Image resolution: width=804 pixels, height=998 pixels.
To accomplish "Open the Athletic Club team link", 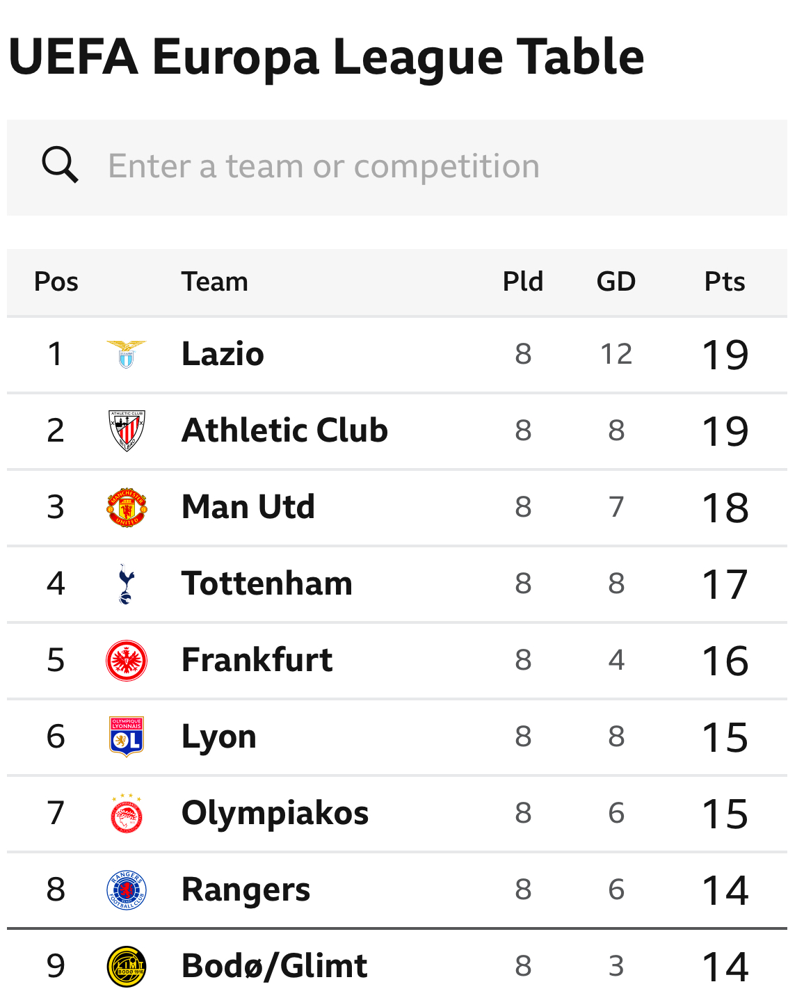I will click(x=284, y=430).
